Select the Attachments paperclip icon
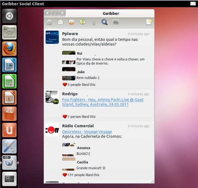The height and width of the screenshot is (188, 198). click(94, 22)
